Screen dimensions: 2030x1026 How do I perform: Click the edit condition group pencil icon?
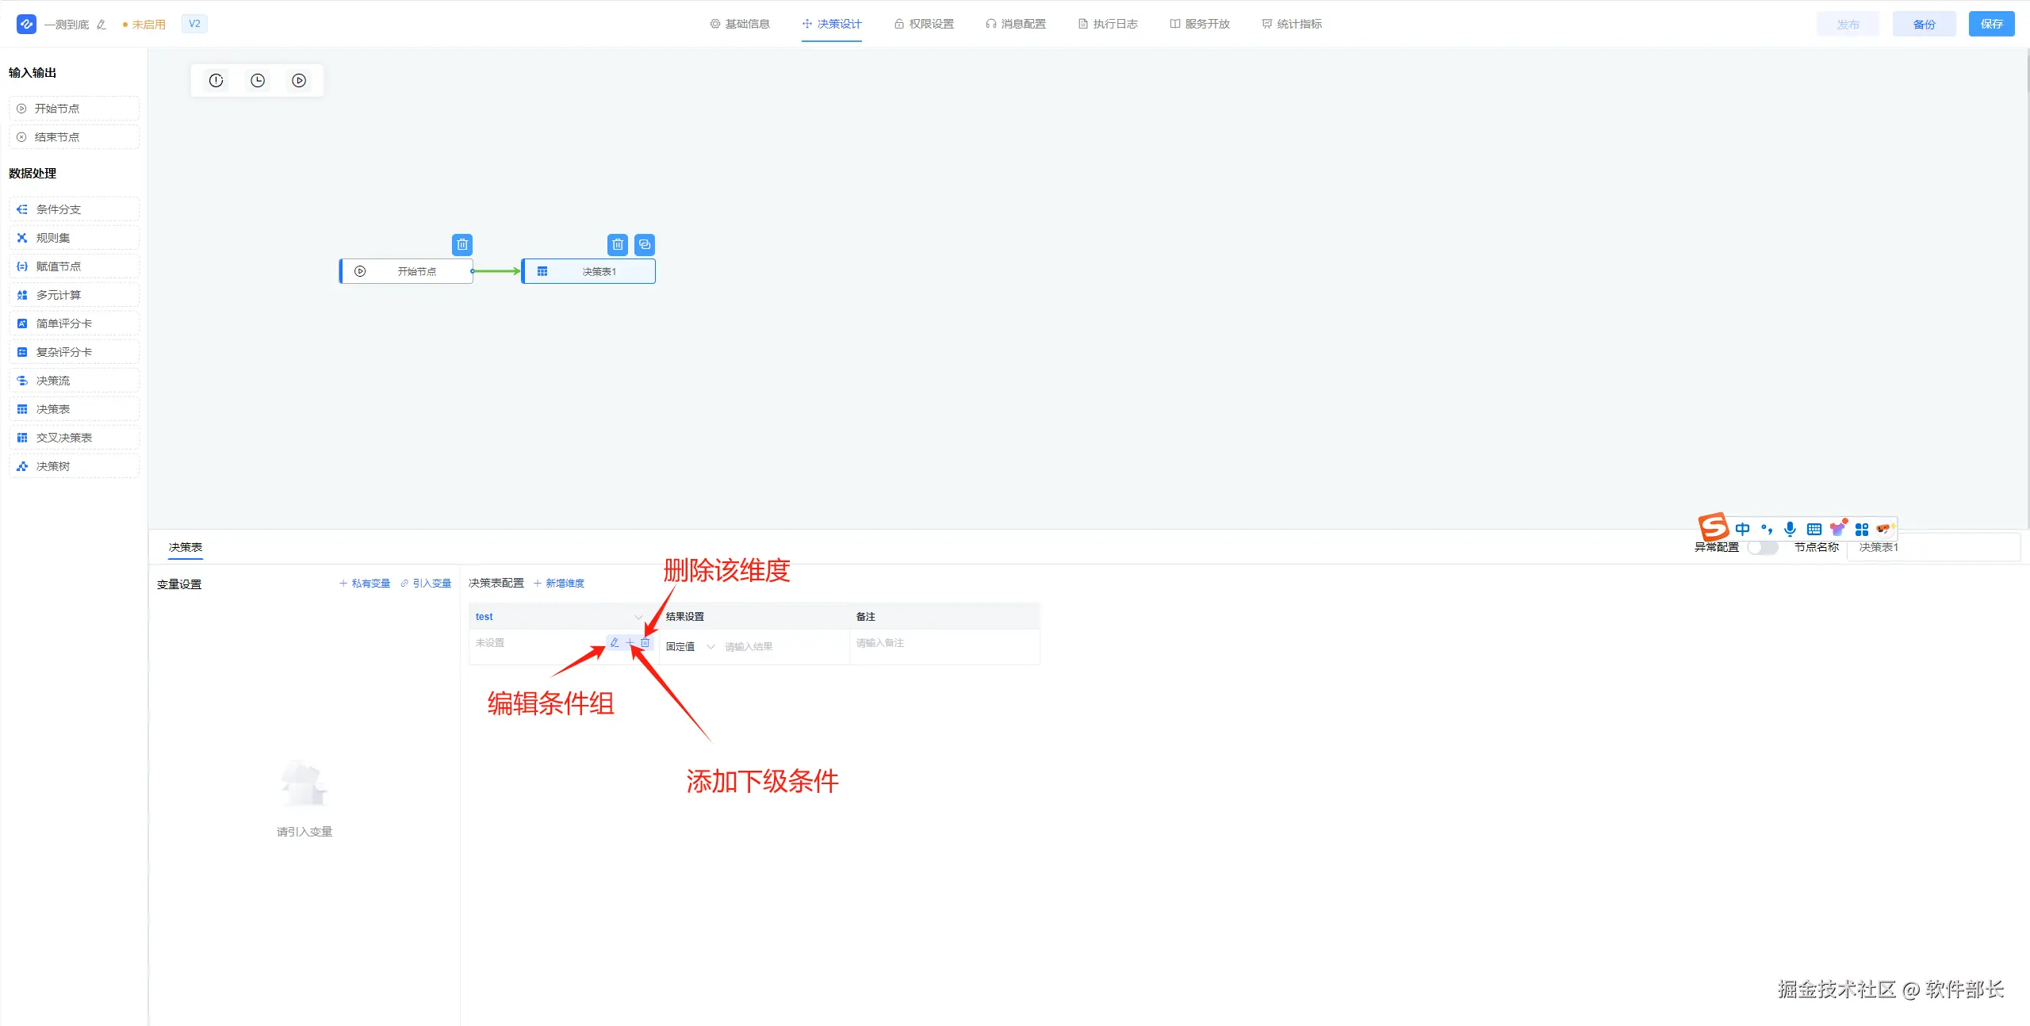click(615, 642)
